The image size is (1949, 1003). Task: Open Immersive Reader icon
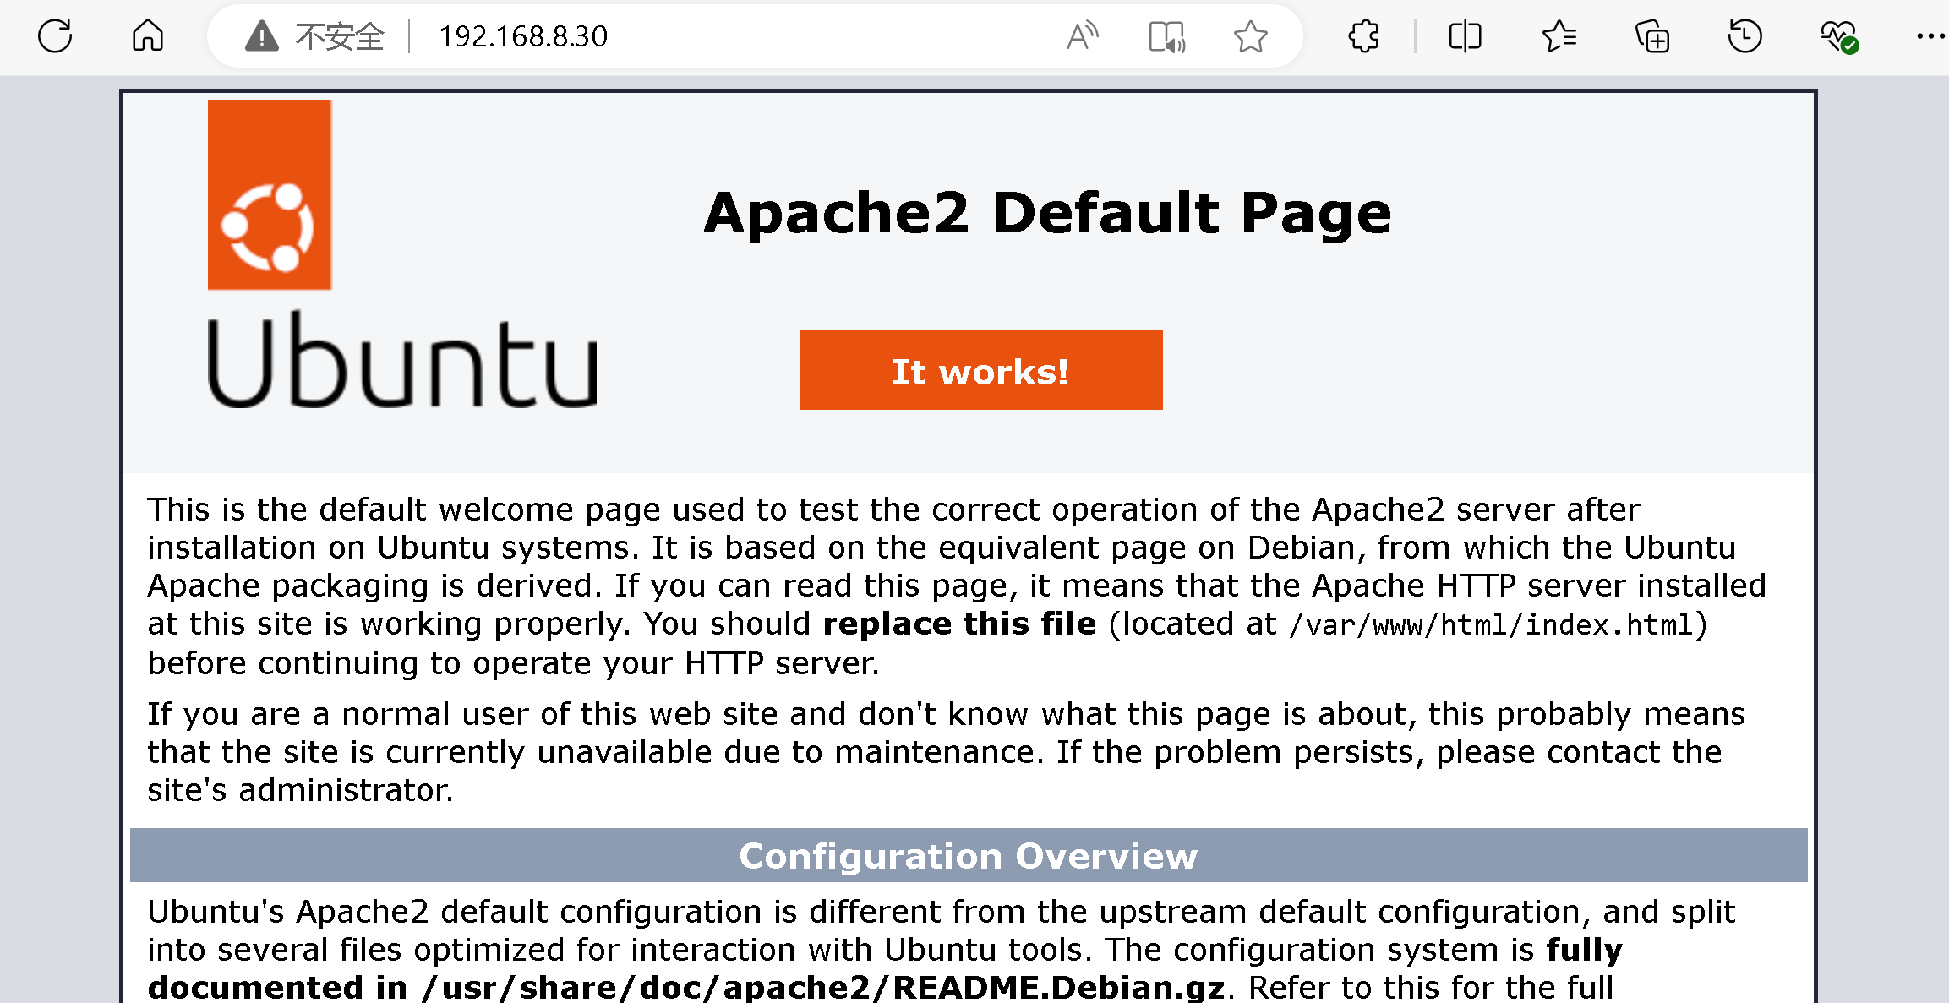pos(1166,37)
